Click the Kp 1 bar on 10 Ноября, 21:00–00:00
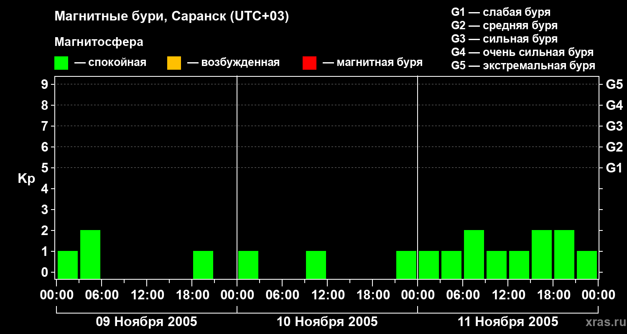The width and height of the screenshot is (627, 334). (406, 265)
